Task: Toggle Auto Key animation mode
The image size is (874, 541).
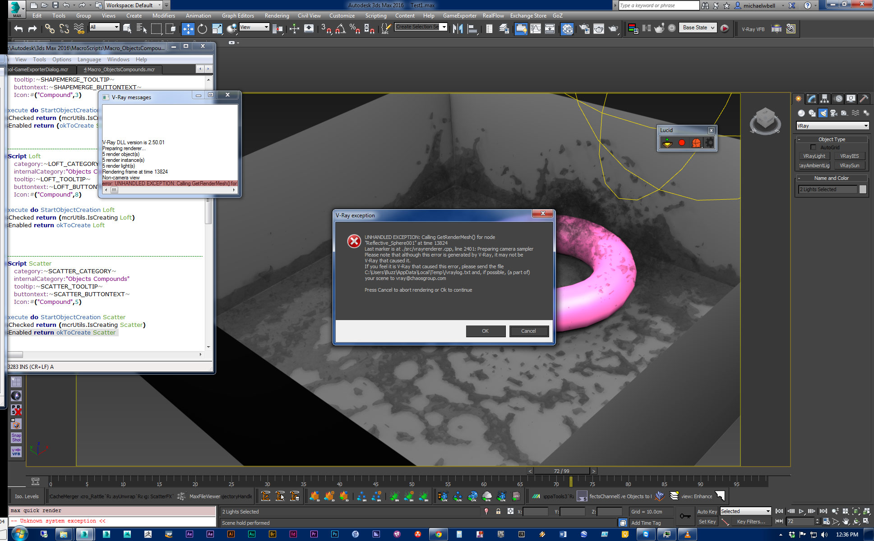Action: (x=707, y=511)
